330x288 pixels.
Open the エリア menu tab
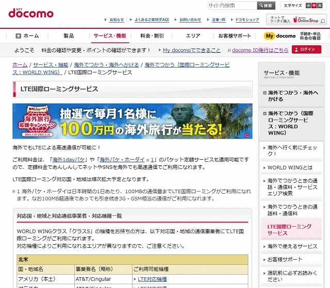tap(193, 36)
